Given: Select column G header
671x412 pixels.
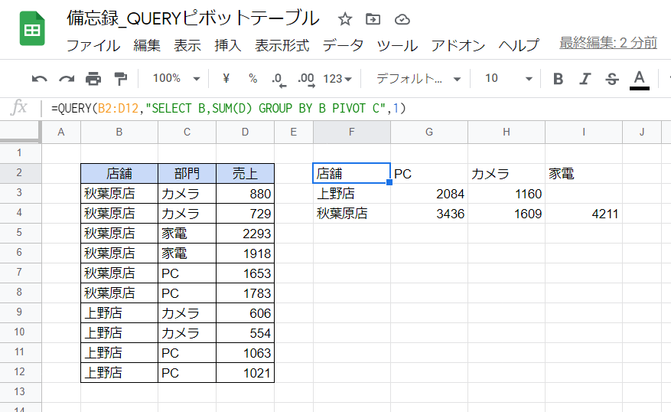Looking at the screenshot, I should point(429,132).
